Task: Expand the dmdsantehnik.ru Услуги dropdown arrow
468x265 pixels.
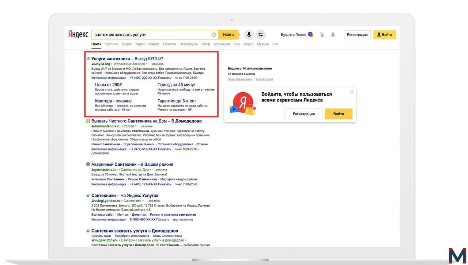Action: (136, 126)
